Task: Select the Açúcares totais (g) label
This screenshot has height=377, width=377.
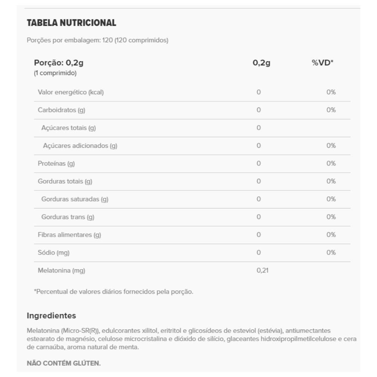Action: point(69,128)
